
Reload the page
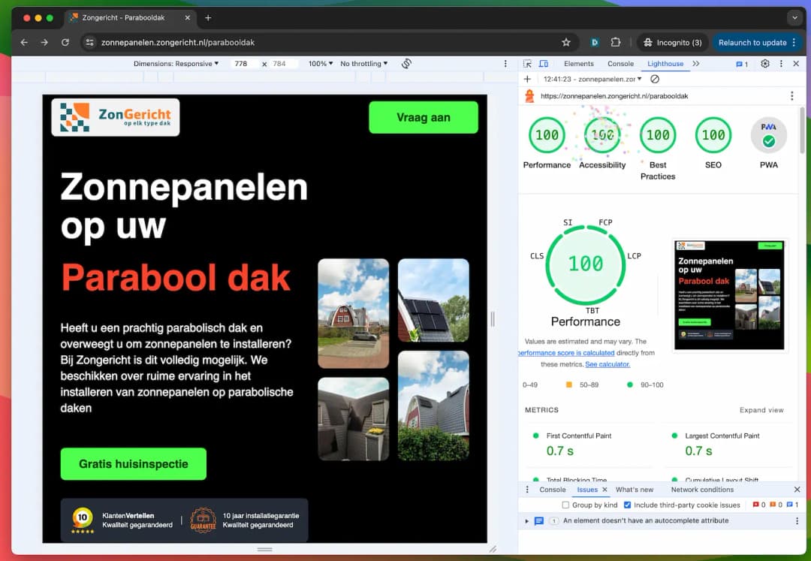[x=65, y=43]
